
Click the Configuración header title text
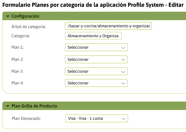tap(25, 16)
